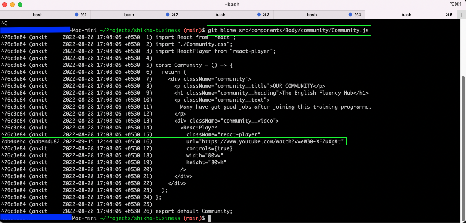
Task: Switch to the -bash tab labeled ⌘5
Action: click(405, 14)
